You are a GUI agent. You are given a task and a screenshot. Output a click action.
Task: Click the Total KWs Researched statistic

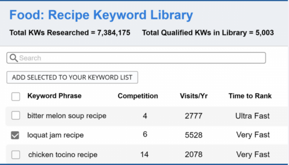click(x=70, y=33)
